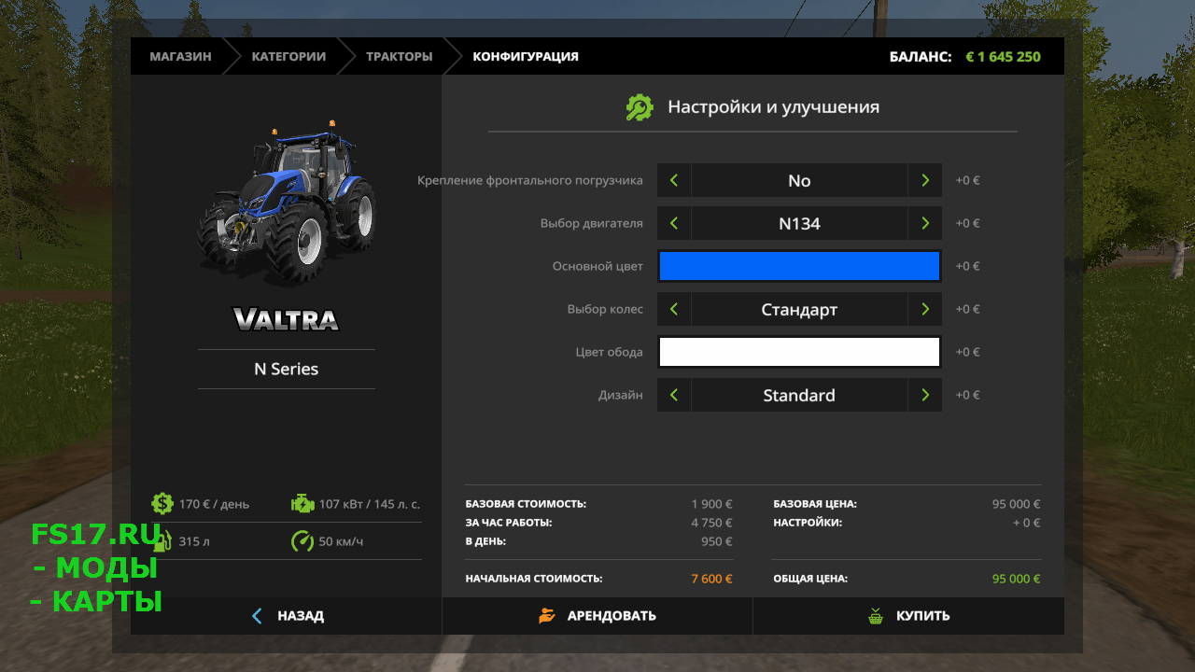1195x672 pixels.
Task: Switch to next engine after N134
Action: pyautogui.click(x=924, y=223)
